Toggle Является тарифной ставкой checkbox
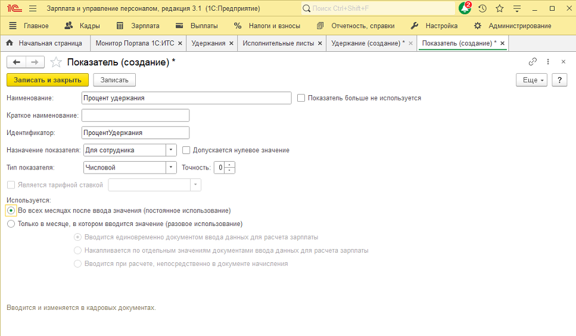Screen dimensions: 576x336 11,185
